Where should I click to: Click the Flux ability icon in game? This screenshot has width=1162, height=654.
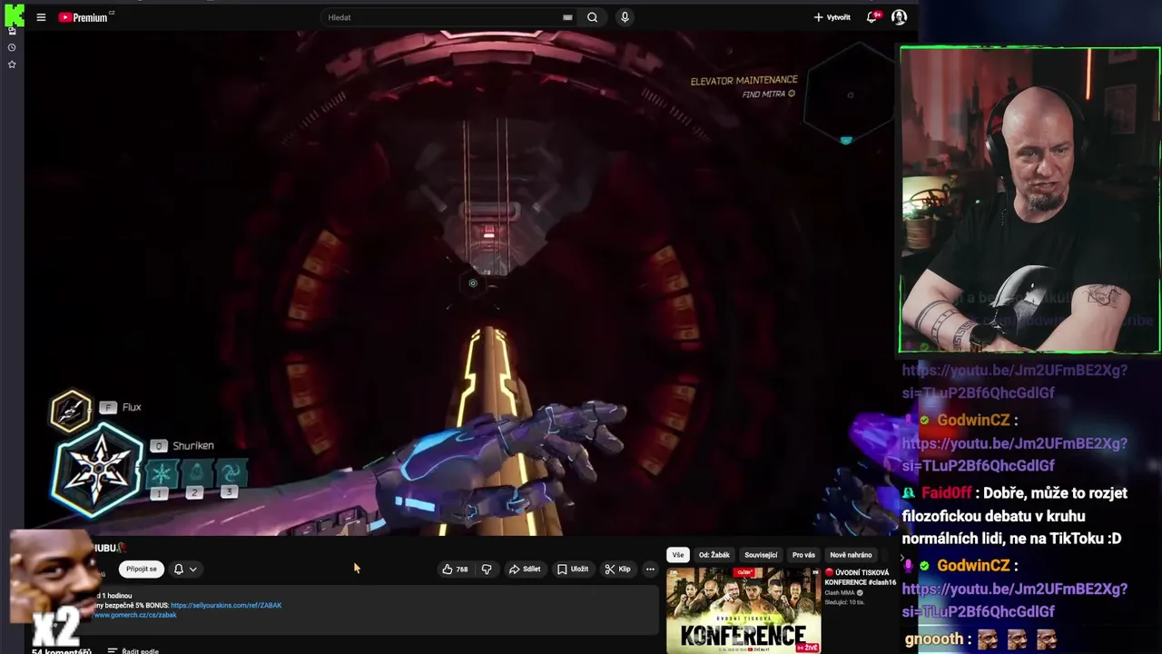coord(71,410)
